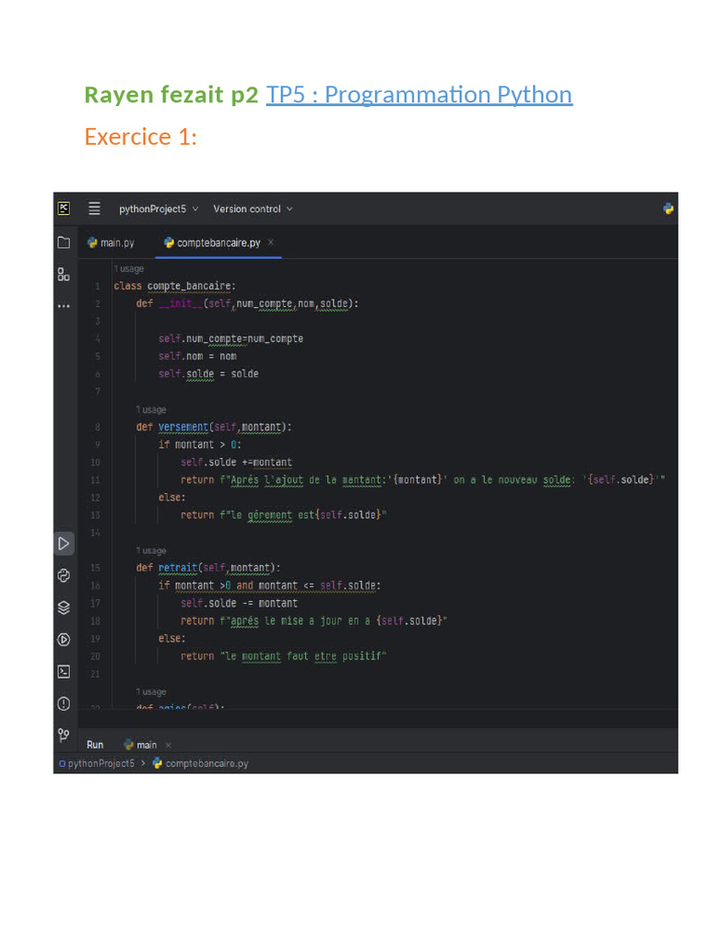Open the hamburger main menu
The height and width of the screenshot is (944, 708).
click(x=95, y=208)
